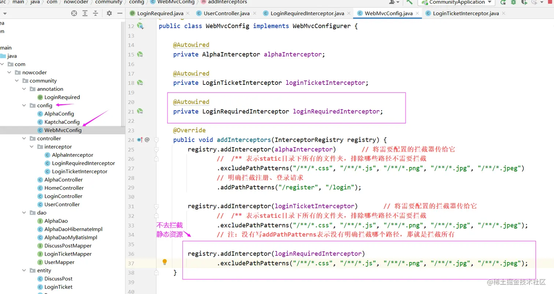Fold the addInterceptors method at line 24
Viewport: 554px width, 294px height.
coord(156,140)
